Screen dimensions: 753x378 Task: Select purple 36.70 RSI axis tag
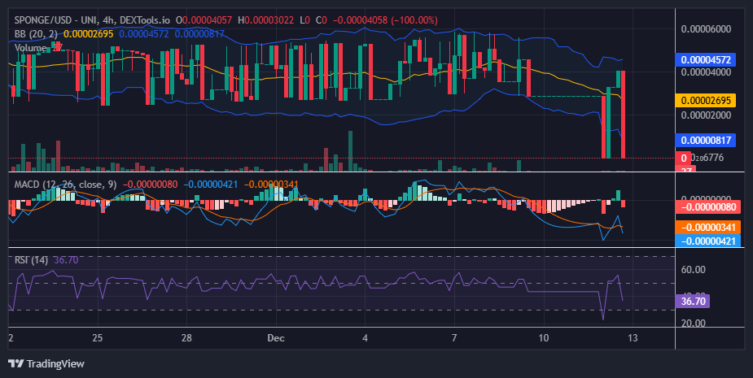692,302
